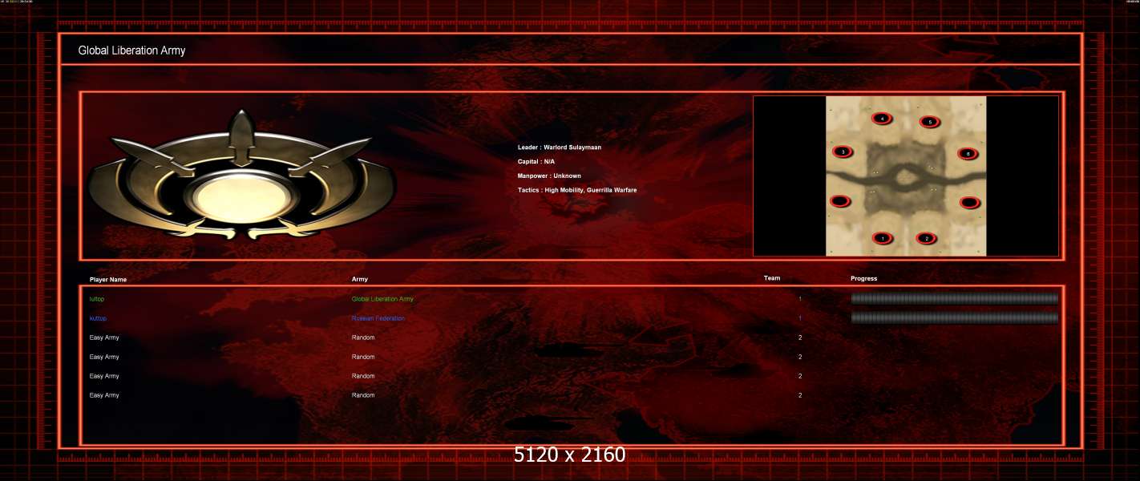Image resolution: width=1140 pixels, height=481 pixels.
Task: Select start position marker 4 on minimap
Action: [x=883, y=119]
